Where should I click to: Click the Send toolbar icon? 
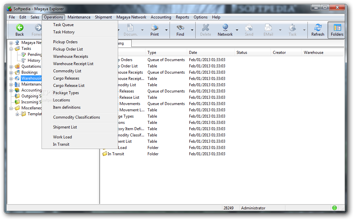[249, 28]
